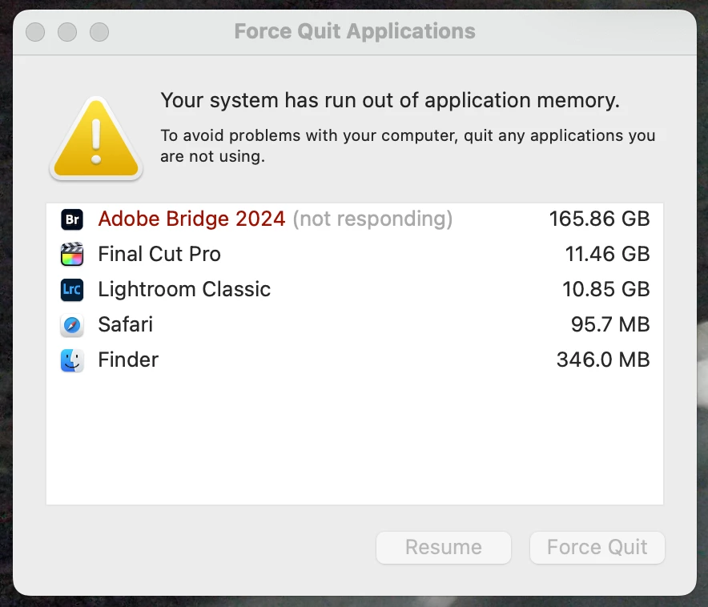
Task: Click the 11.46 GB memory value
Action: [x=607, y=255]
